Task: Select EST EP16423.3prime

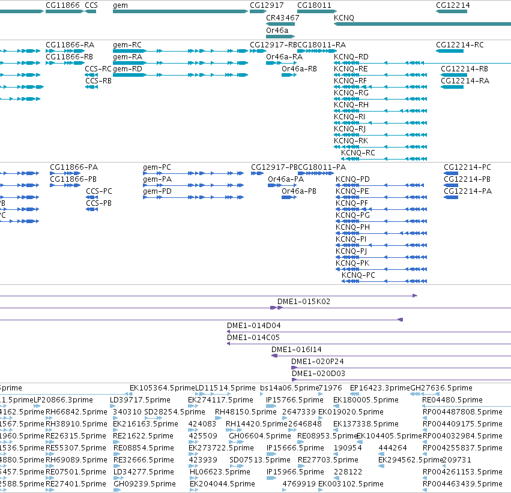Action: point(380,388)
